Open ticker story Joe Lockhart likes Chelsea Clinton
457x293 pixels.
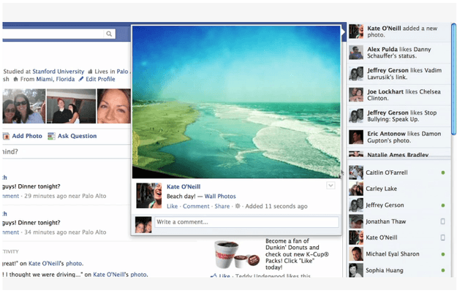pyautogui.click(x=399, y=95)
